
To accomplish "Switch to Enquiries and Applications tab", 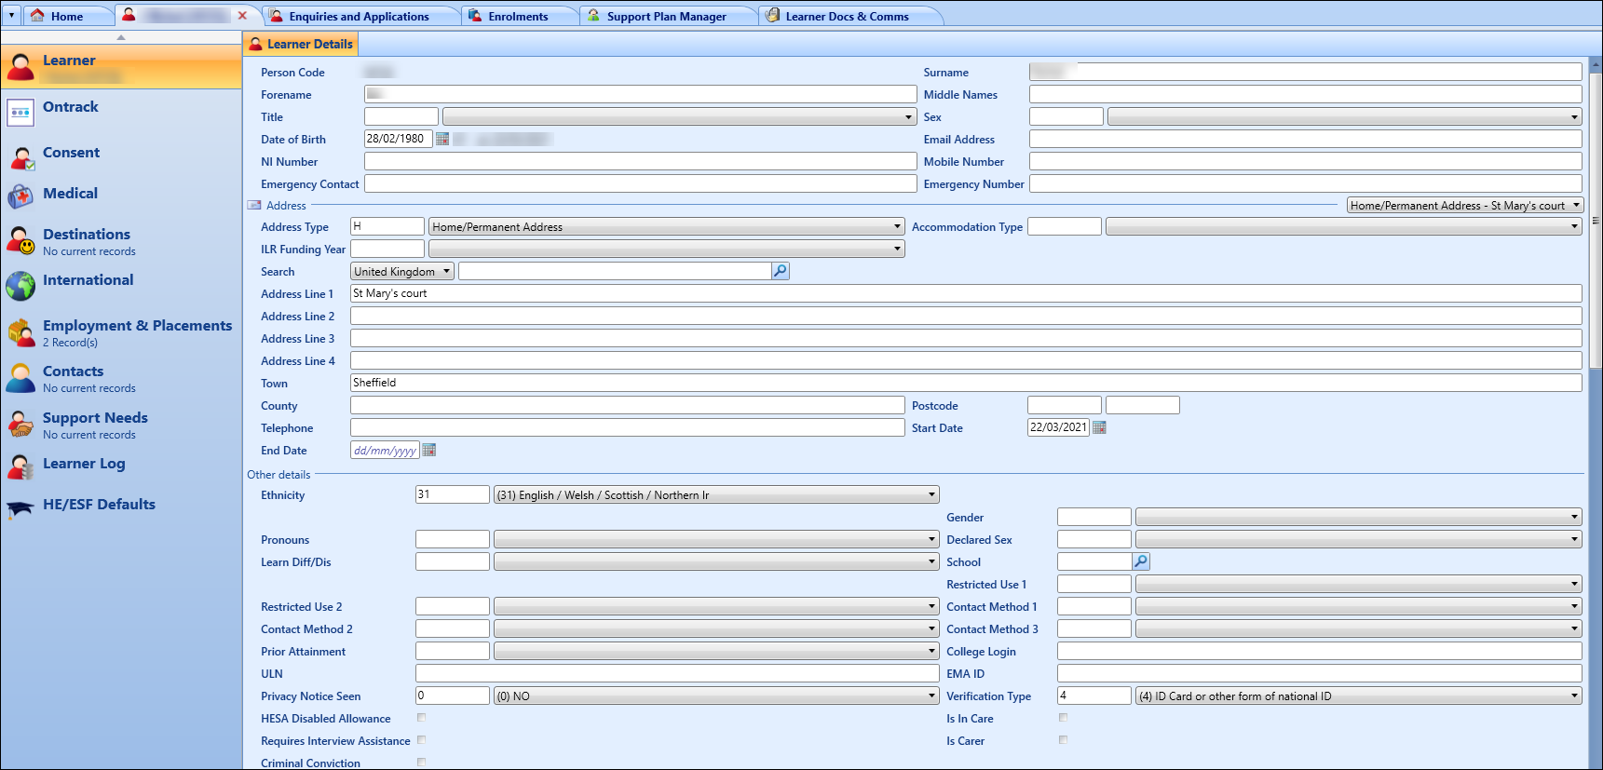I will [x=359, y=16].
